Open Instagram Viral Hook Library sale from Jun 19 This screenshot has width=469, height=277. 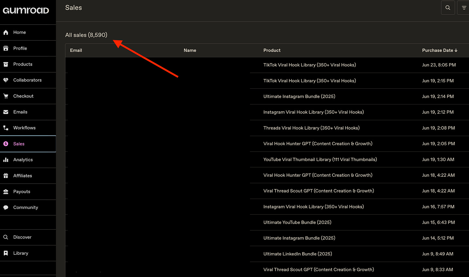click(x=267, y=112)
